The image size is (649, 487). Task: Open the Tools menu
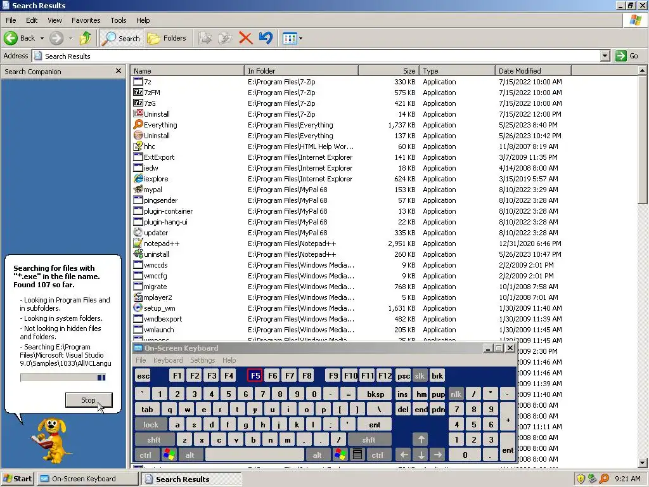pyautogui.click(x=119, y=20)
